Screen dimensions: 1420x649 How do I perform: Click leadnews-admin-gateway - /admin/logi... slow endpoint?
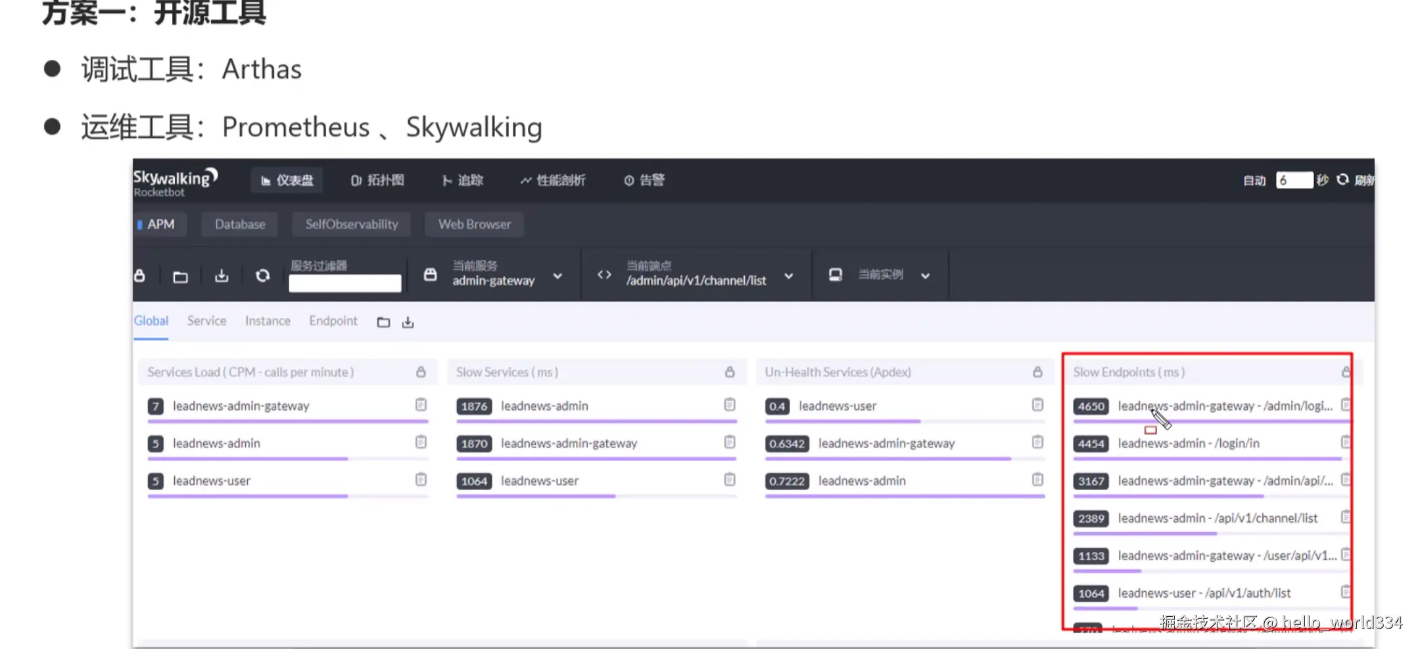click(1225, 406)
